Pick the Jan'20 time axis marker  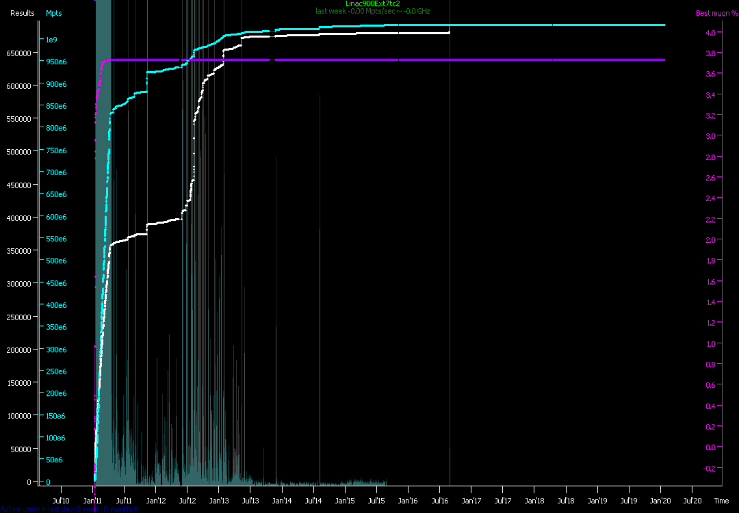coord(660,501)
